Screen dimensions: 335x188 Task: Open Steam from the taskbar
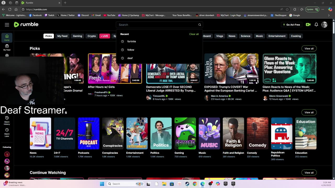point(187,184)
